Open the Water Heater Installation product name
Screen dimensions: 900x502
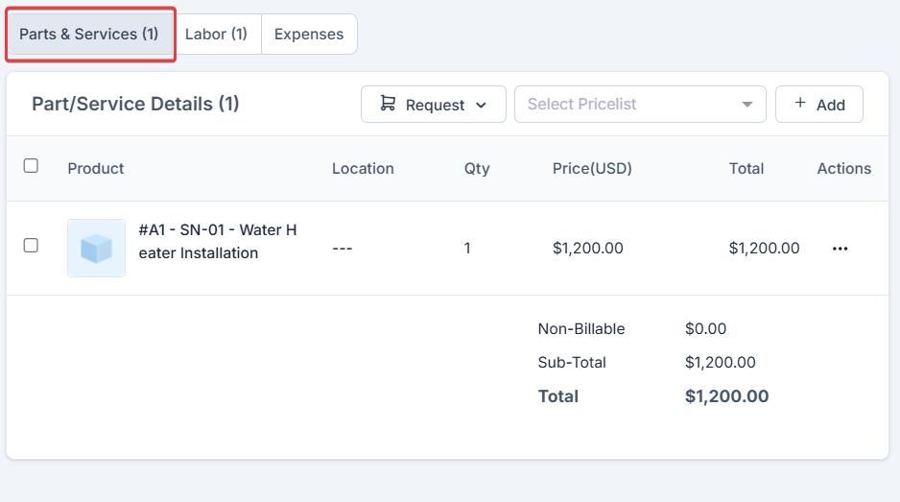(218, 242)
